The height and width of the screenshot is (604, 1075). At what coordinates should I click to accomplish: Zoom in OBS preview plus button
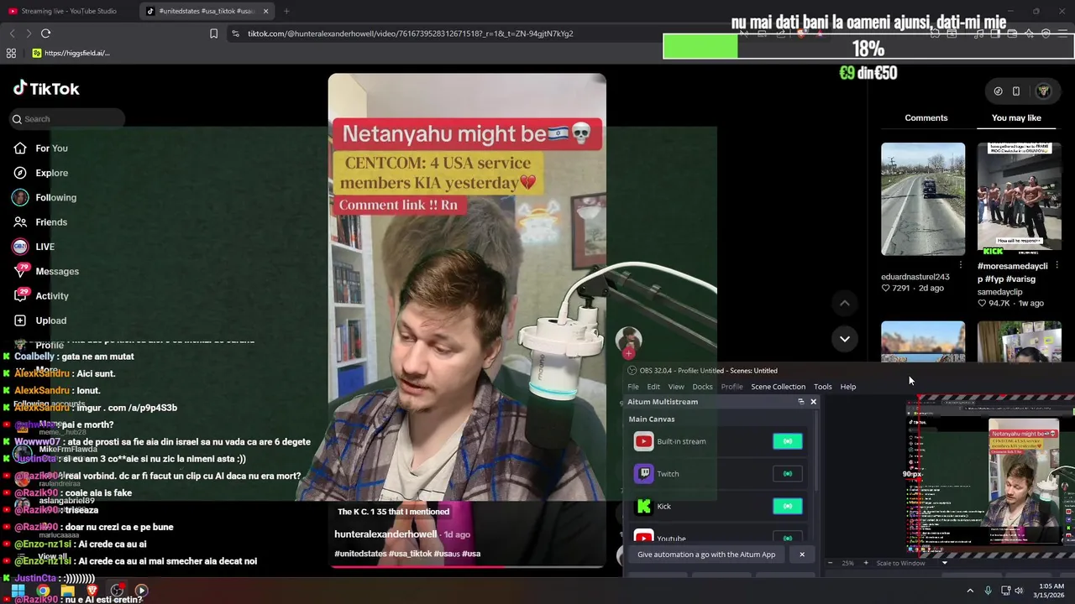[x=865, y=563]
